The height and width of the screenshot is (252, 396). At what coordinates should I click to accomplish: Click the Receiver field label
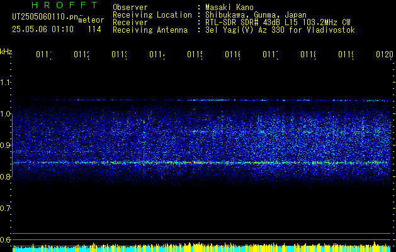130,23
